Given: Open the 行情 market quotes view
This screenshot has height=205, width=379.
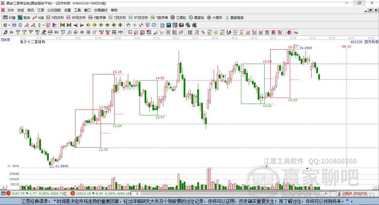Looking at the screenshot, I should coord(9,18).
